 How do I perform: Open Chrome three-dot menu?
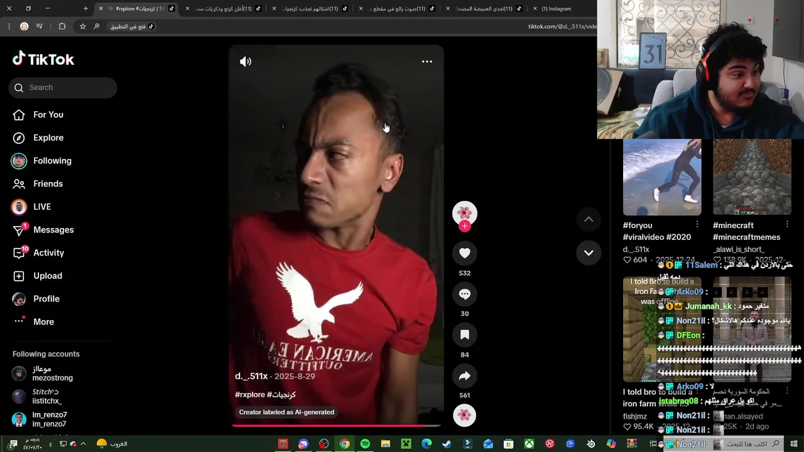click(9, 26)
